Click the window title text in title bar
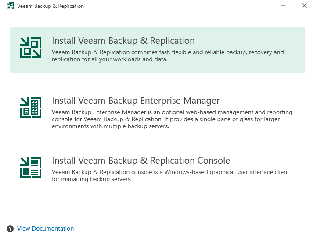 coord(50,6)
